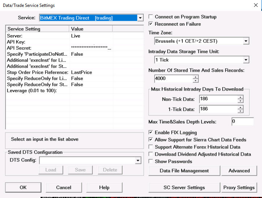This screenshot has height=198, width=262.
Task: Decrease Stored Time And Sales Records value
Action: pos(195,81)
